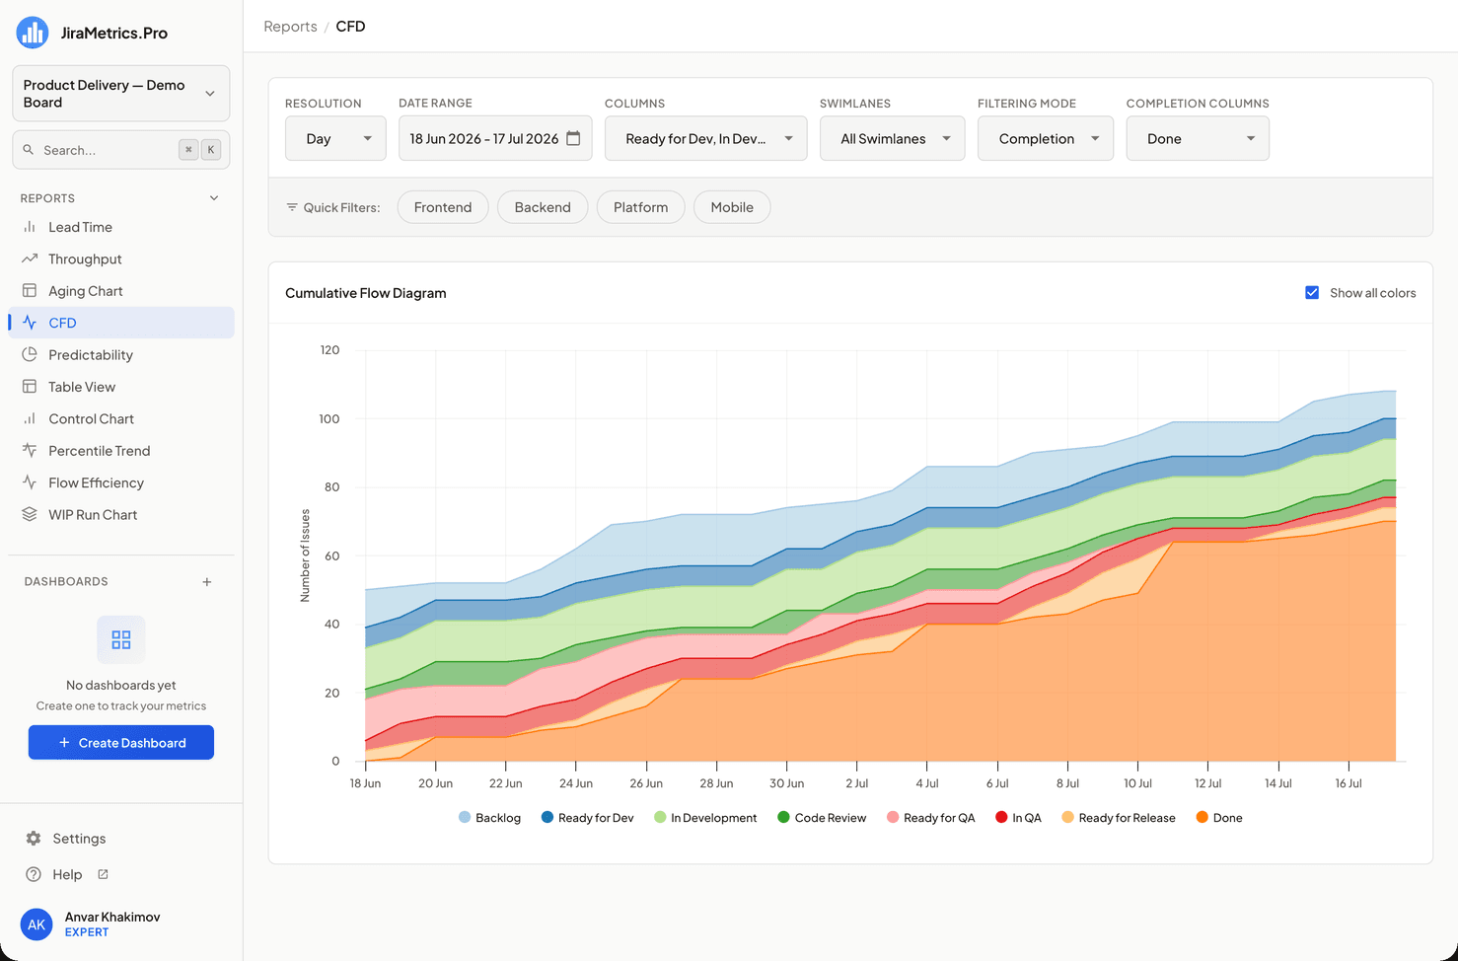Open the Resolution Day dropdown
This screenshot has height=961, width=1458.
click(x=335, y=138)
